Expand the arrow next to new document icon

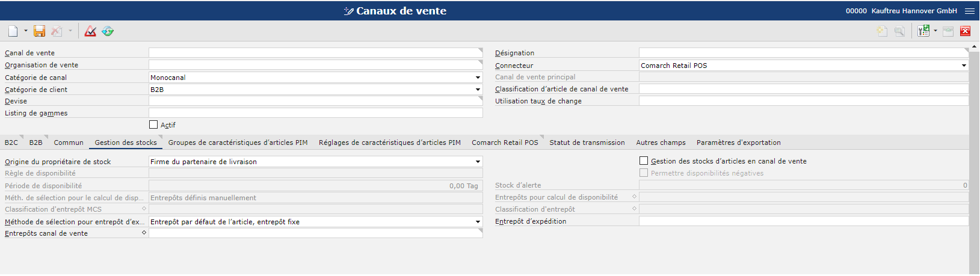tap(26, 31)
